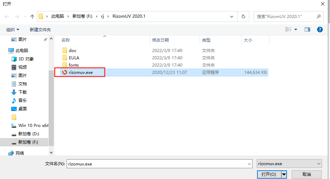
Task: Open 网络 in the navigation pane
Action: (19, 153)
